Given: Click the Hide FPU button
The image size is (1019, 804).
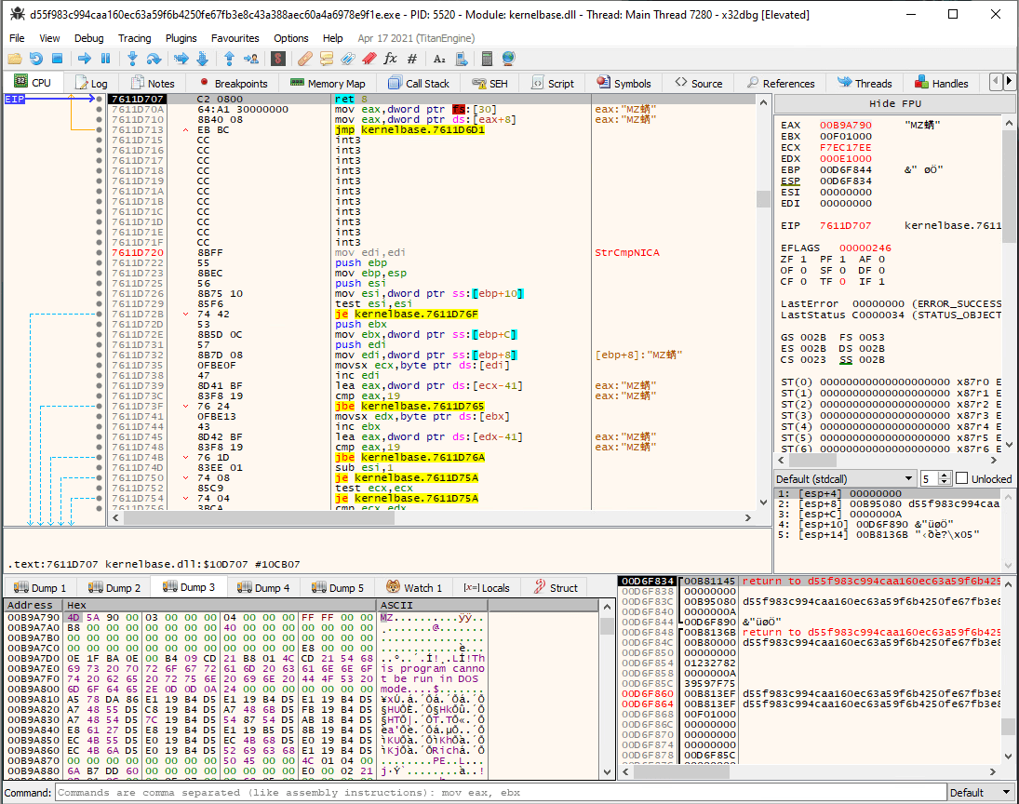Looking at the screenshot, I should click(894, 103).
